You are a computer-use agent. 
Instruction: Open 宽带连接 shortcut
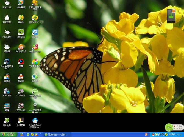pyautogui.click(x=7, y=91)
